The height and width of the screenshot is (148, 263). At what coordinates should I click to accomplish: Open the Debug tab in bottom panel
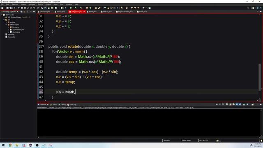tap(62, 104)
